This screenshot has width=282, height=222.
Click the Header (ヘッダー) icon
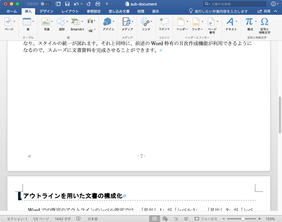click(x=181, y=22)
